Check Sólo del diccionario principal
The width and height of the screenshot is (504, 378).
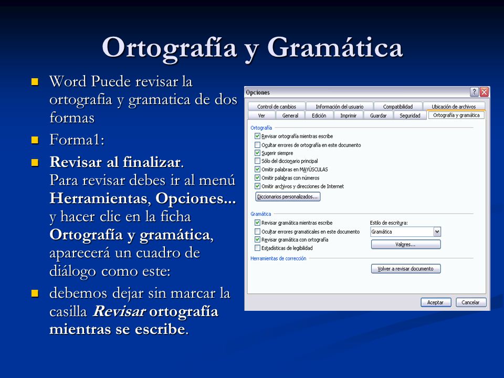coord(257,161)
